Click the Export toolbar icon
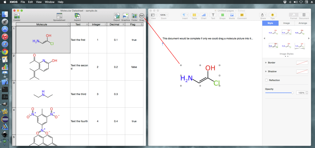 (x=117, y=16)
